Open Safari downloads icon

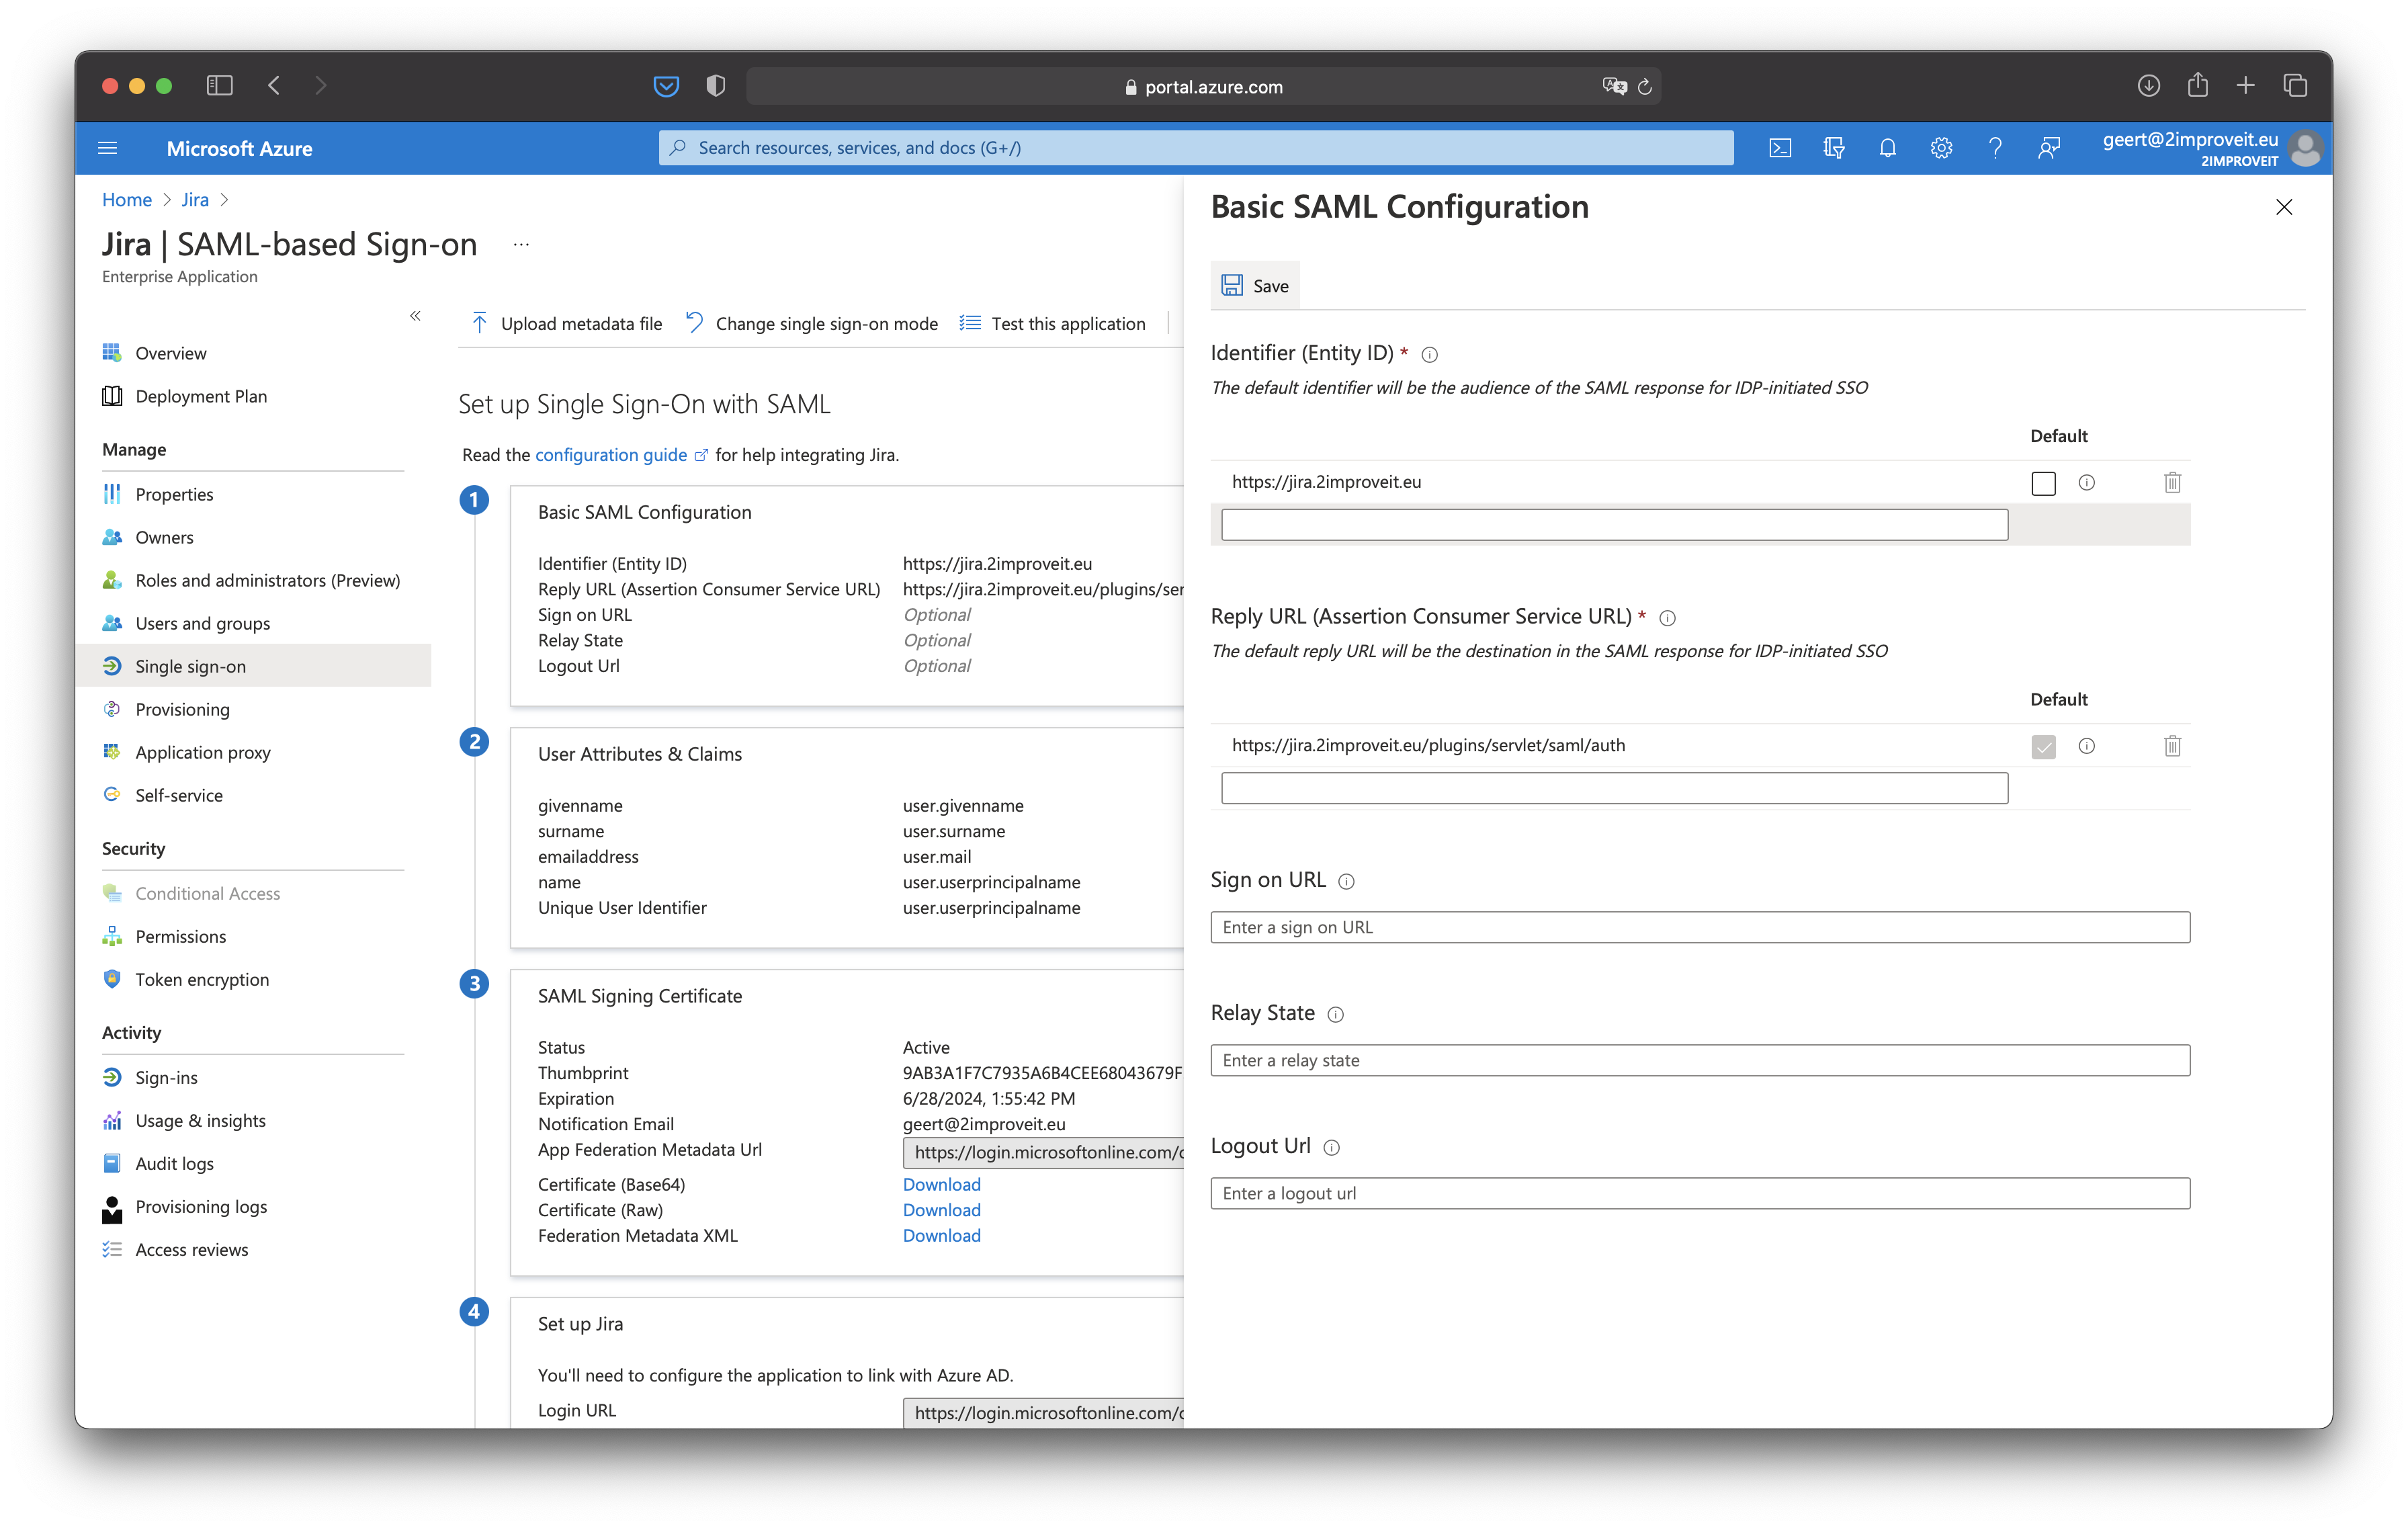pos(2148,86)
